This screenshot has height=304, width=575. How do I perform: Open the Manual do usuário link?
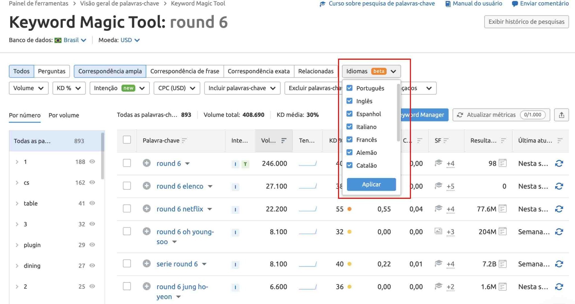pos(474,4)
